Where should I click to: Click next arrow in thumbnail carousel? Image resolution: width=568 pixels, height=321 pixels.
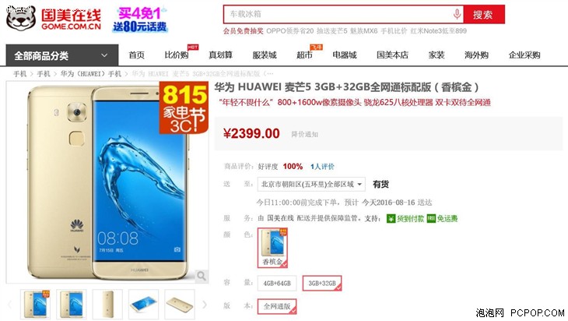[x=205, y=305]
